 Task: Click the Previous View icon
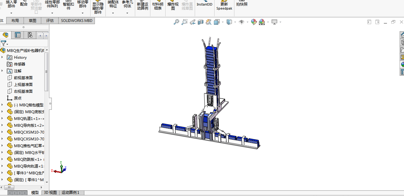tap(192, 22)
